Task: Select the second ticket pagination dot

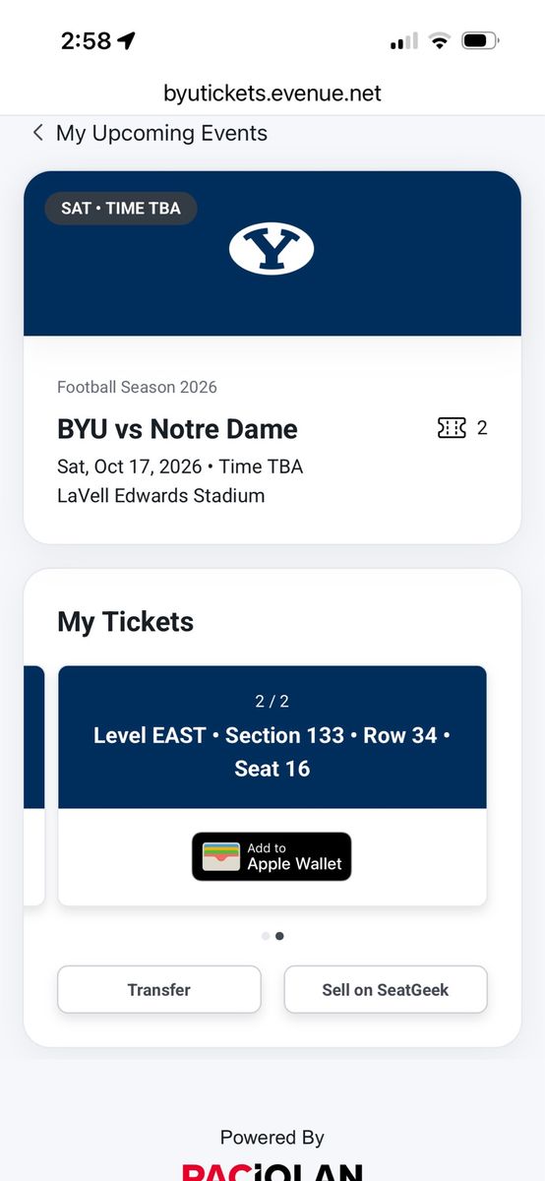Action: (x=279, y=936)
